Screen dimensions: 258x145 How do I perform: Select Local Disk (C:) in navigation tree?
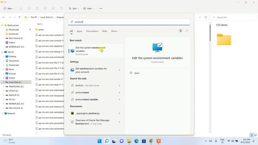15,82
